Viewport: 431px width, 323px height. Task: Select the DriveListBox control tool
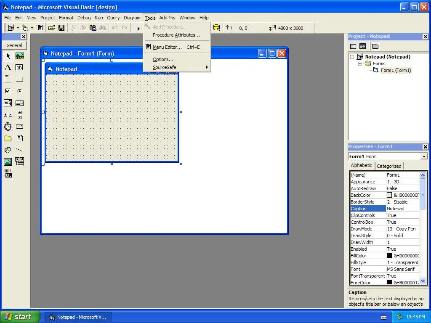[19, 126]
